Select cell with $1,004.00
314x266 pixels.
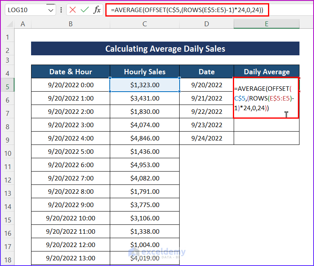pyautogui.click(x=144, y=245)
